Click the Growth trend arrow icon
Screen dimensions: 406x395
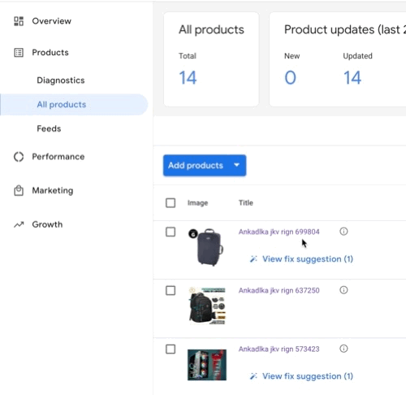(x=19, y=224)
